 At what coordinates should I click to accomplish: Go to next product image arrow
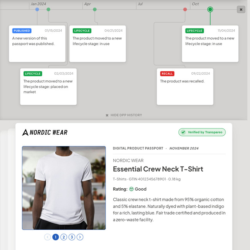tap(80, 237)
